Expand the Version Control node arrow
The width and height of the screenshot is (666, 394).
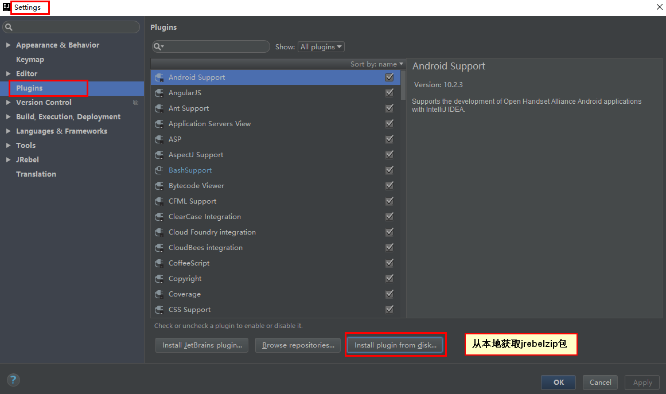click(8, 102)
